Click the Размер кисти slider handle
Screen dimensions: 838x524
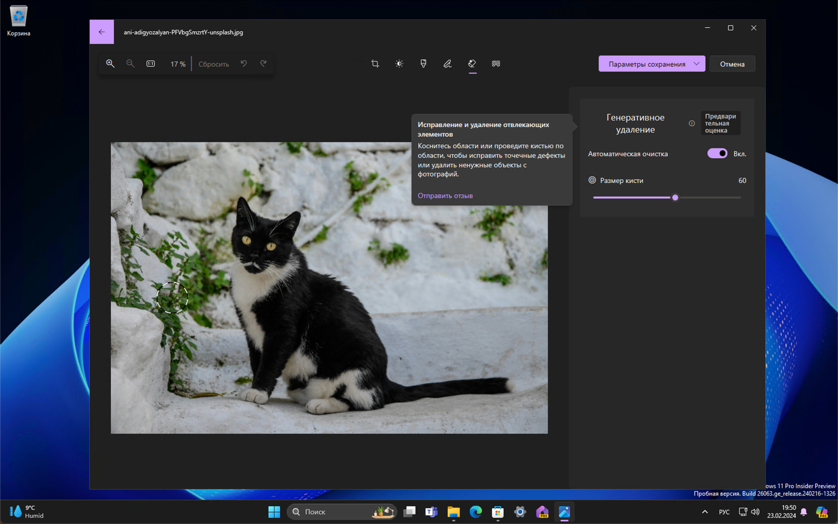tap(675, 197)
